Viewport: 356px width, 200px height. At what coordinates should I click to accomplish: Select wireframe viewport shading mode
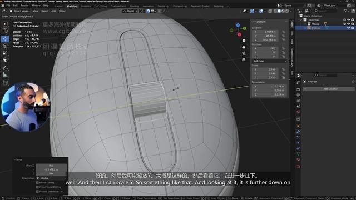coord(275,11)
